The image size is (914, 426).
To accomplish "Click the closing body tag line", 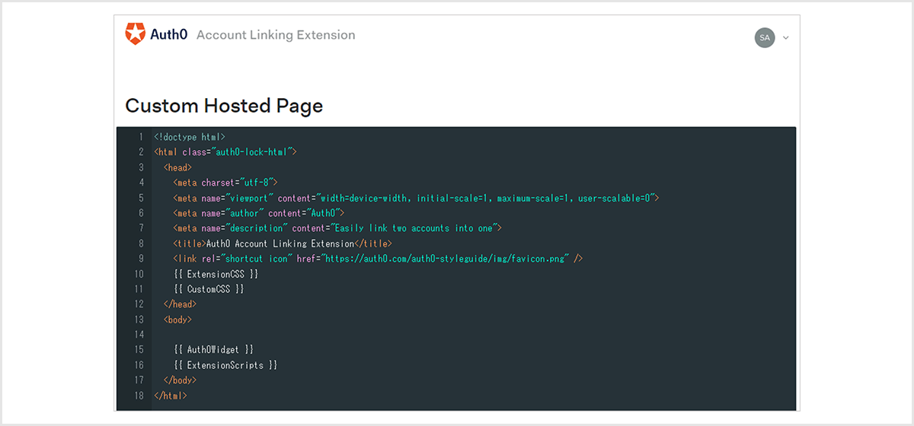I will 180,380.
